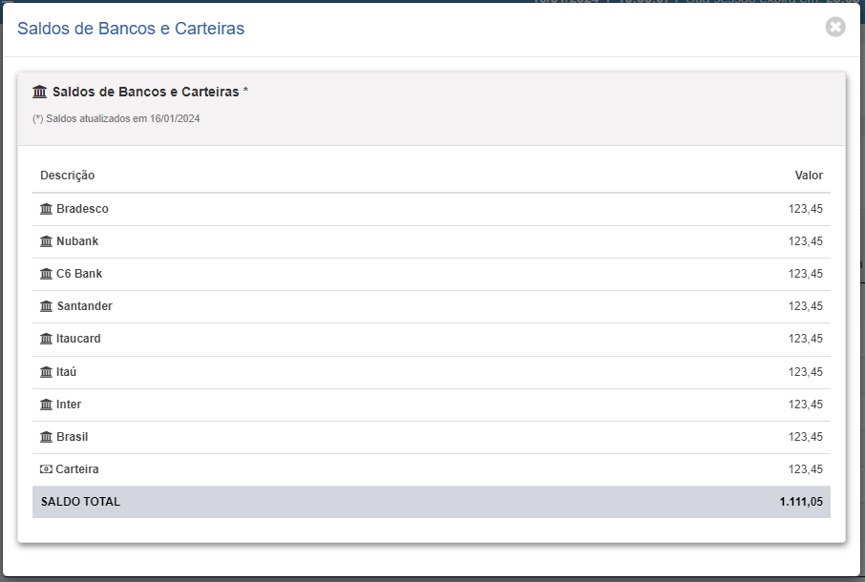Click the Santander row label
This screenshot has width=865, height=582.
click(x=84, y=306)
